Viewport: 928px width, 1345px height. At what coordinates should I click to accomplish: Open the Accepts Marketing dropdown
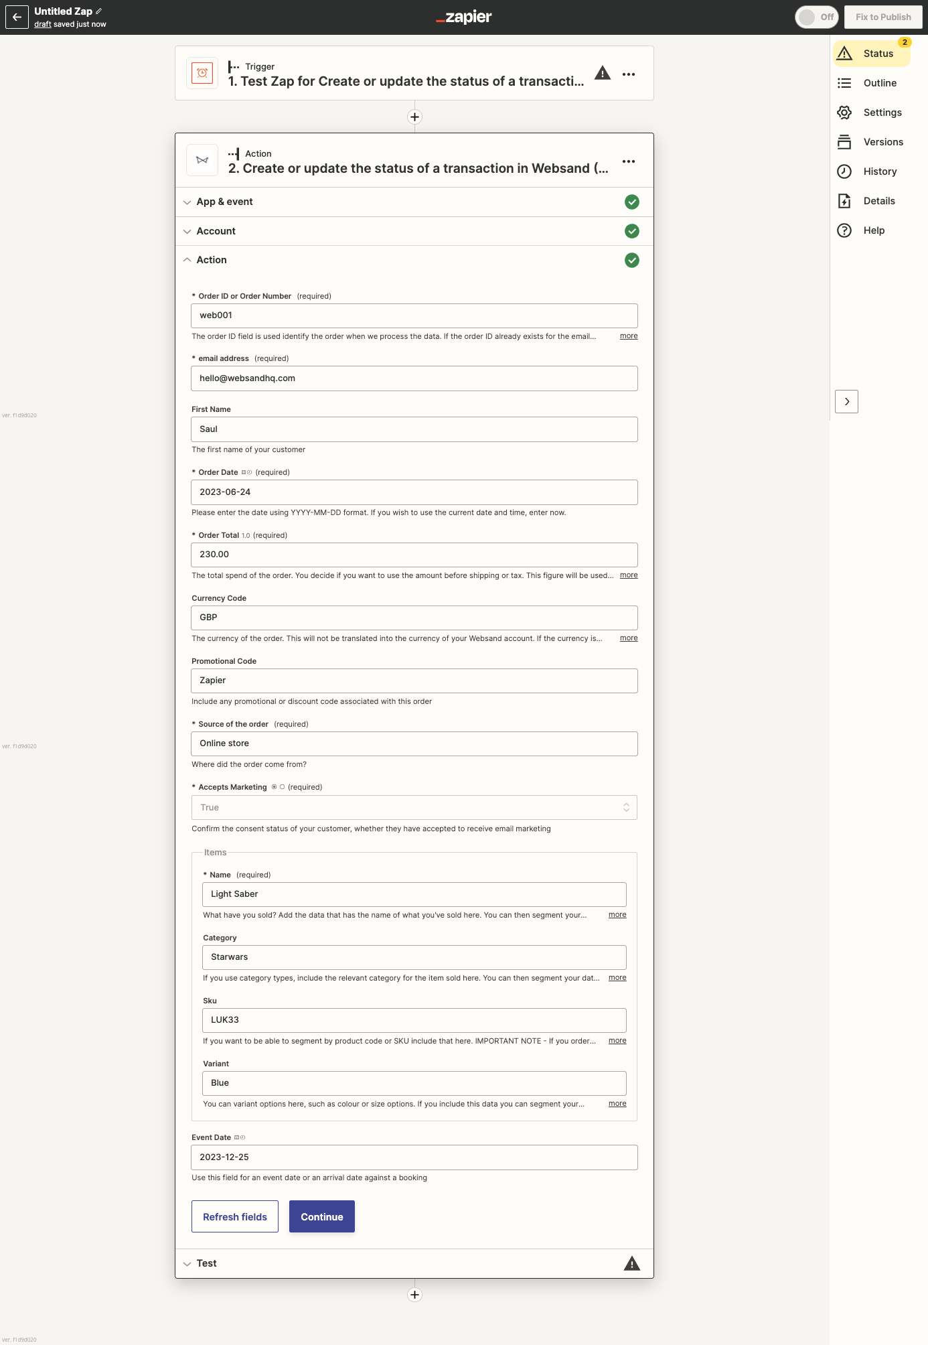pos(414,808)
